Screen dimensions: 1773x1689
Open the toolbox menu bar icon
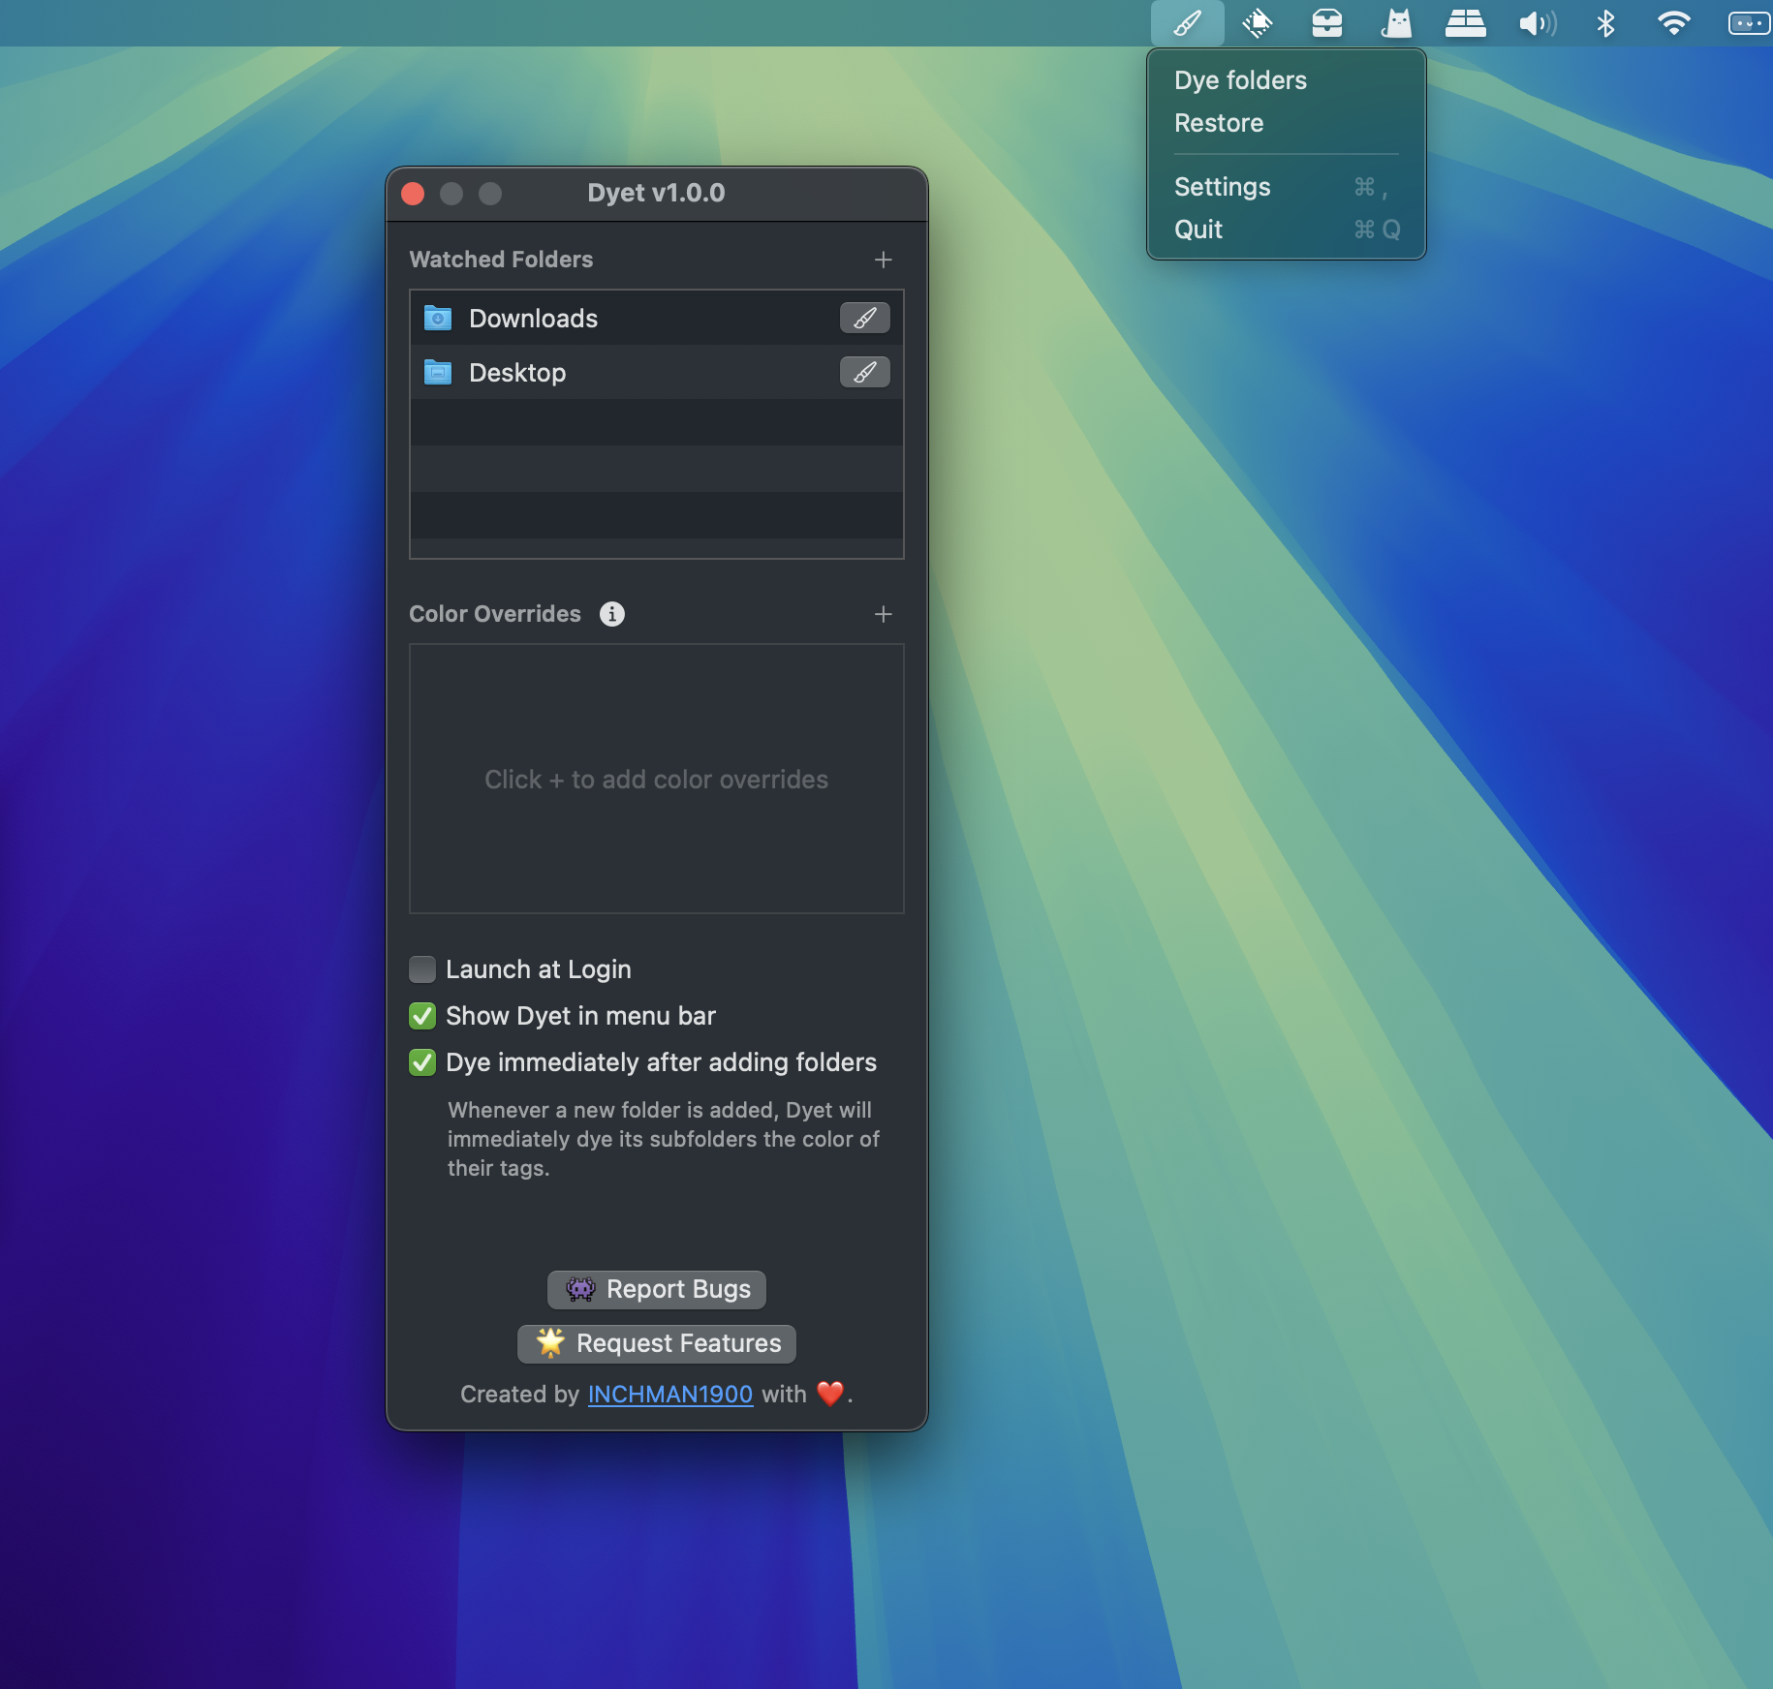point(1326,22)
